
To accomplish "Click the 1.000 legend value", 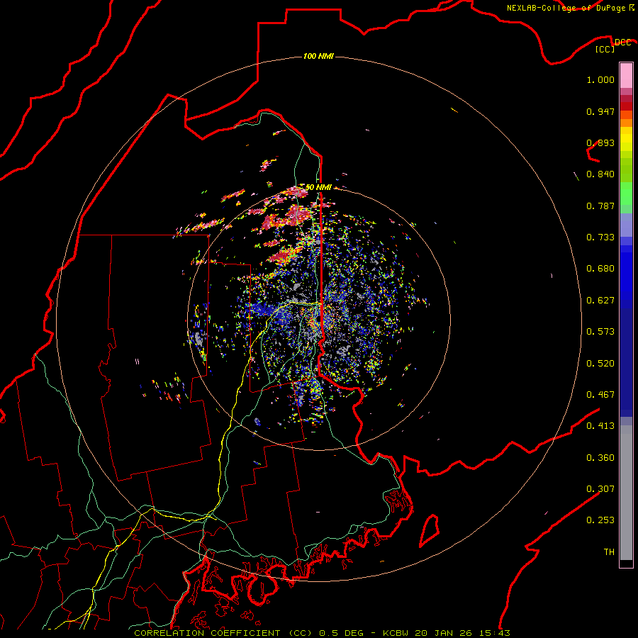I will (600, 79).
